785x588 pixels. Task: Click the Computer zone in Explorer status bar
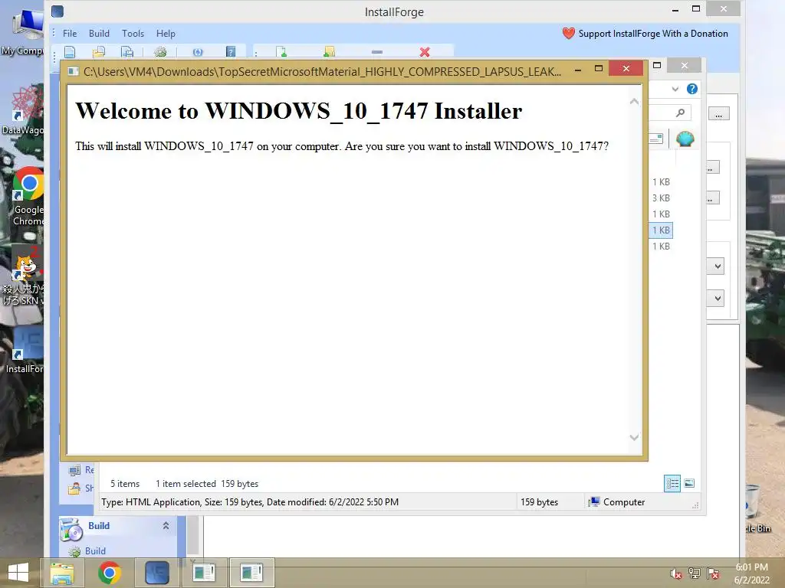coord(617,502)
